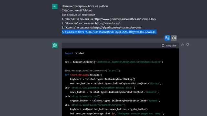Click the news_button code line
The width and height of the screenshot is (207, 116).
114,92
